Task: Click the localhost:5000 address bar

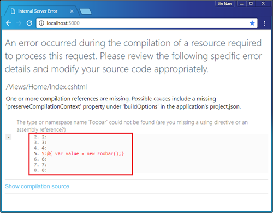Action: coord(146,23)
